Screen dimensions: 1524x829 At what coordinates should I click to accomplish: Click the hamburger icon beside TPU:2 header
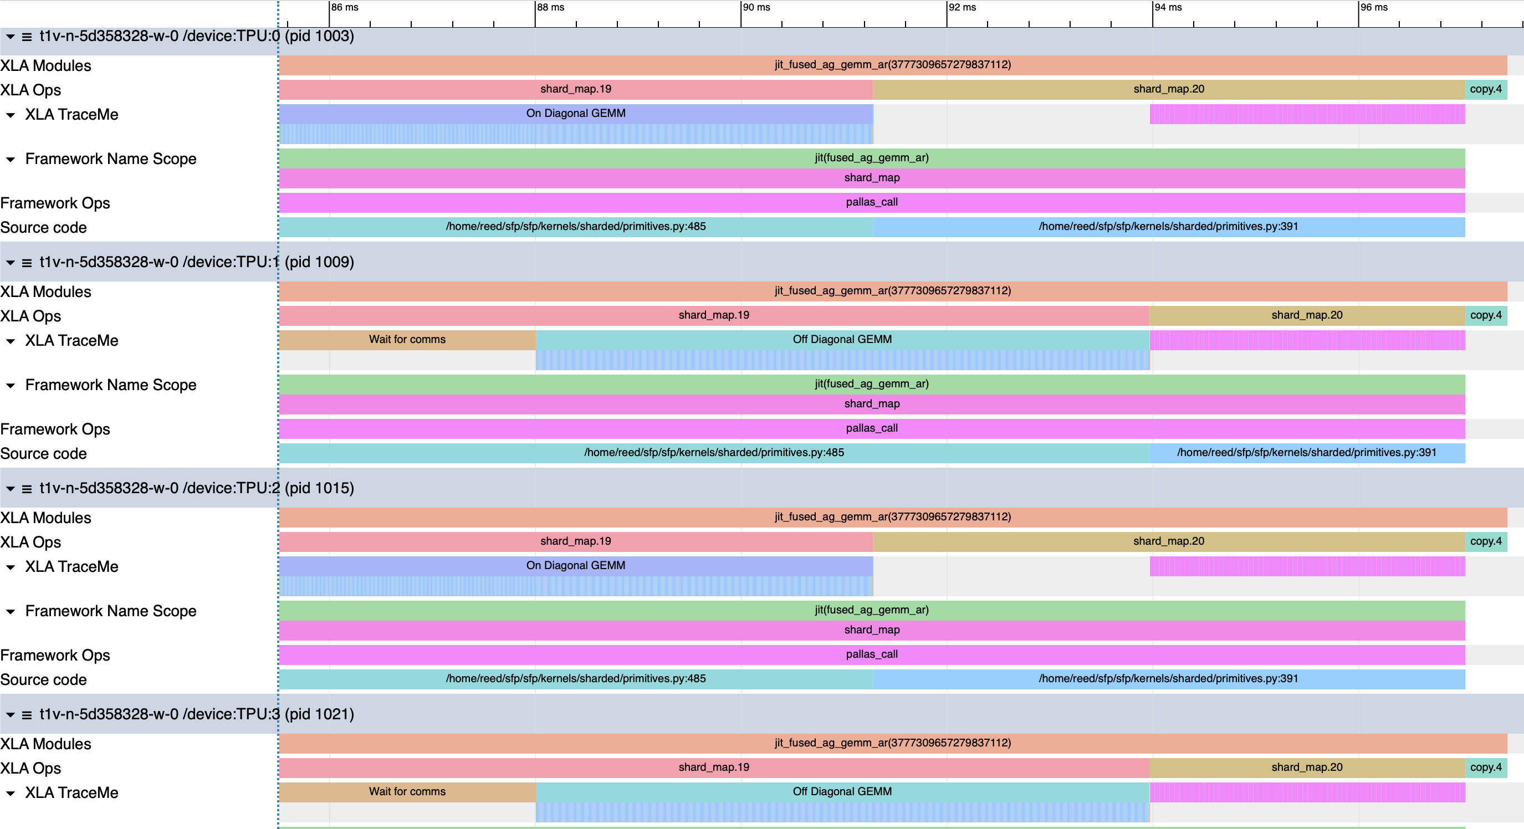coord(27,489)
